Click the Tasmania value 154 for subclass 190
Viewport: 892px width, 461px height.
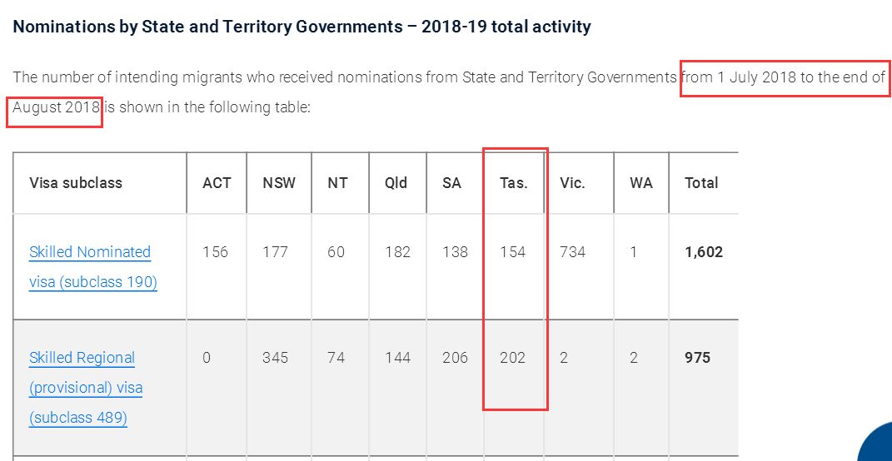click(x=513, y=252)
